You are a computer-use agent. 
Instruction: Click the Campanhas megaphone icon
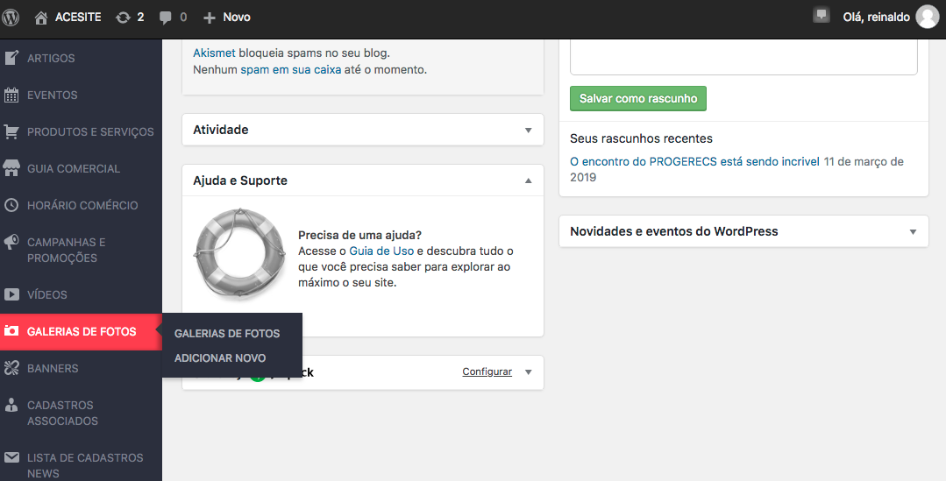(x=11, y=242)
